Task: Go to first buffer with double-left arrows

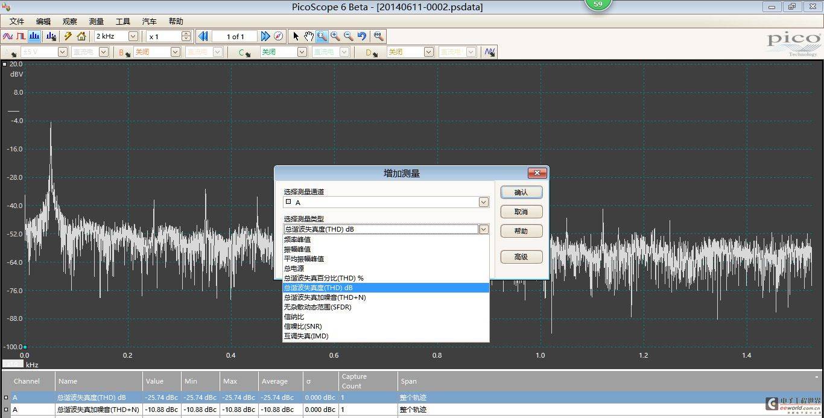Action: point(203,36)
